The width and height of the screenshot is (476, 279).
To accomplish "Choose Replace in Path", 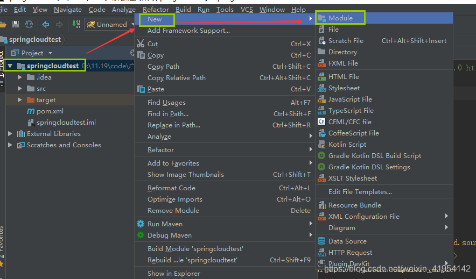I will [225, 125].
